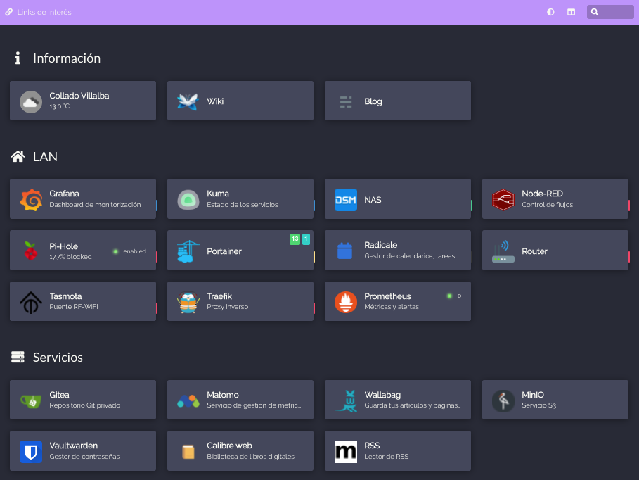Screen dimensions: 639x480
Task: Toggle the column layout view
Action: pos(571,12)
